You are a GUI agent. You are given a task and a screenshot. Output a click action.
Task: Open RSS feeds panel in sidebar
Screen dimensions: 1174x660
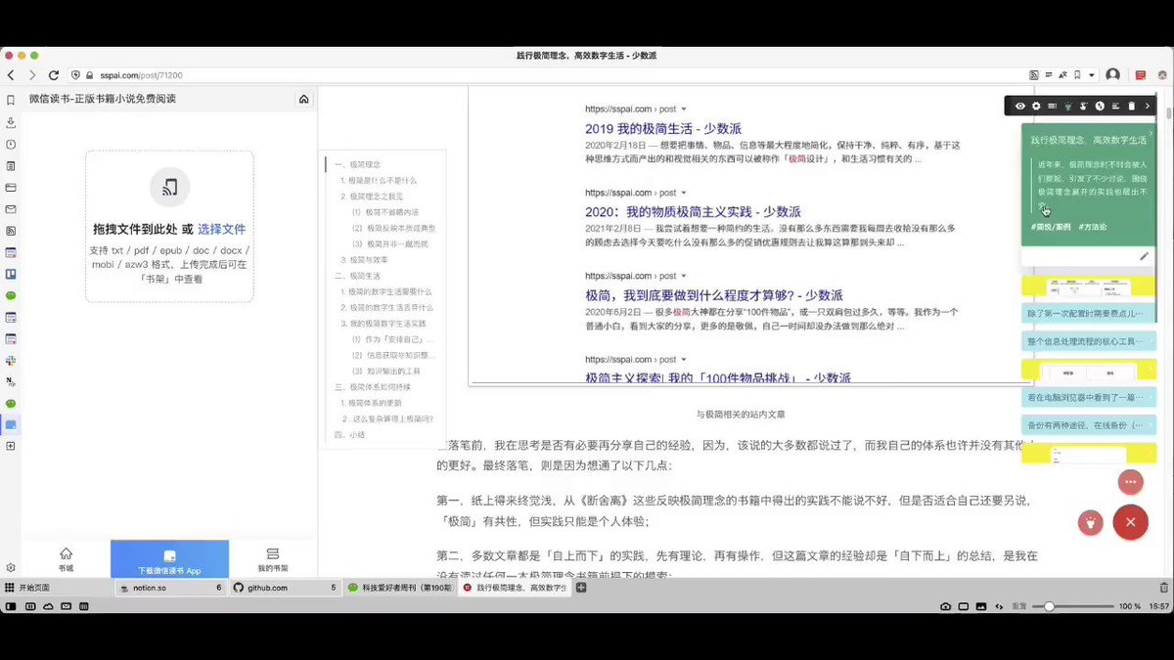pyautogui.click(x=11, y=231)
